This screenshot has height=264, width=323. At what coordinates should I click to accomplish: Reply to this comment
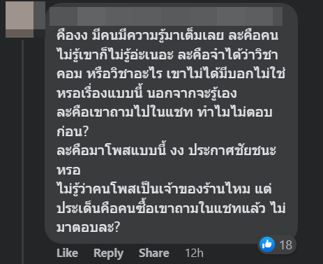[x=108, y=253]
